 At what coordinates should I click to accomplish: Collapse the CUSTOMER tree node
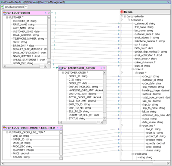pos(7,17)
